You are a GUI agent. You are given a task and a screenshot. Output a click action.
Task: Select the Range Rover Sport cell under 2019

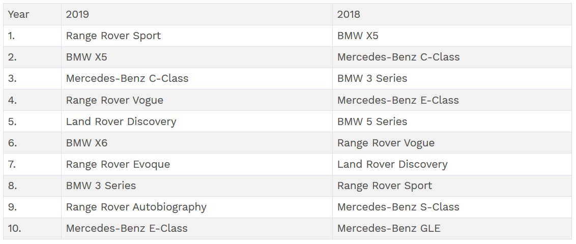(113, 36)
